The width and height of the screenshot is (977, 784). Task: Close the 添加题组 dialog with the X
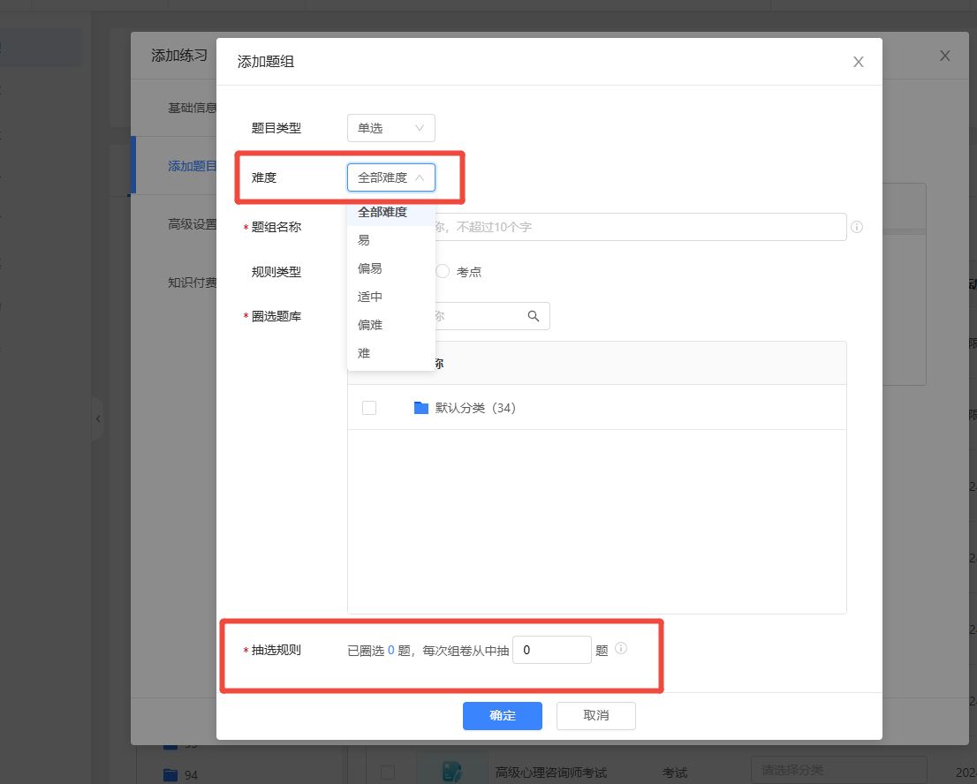(x=858, y=62)
